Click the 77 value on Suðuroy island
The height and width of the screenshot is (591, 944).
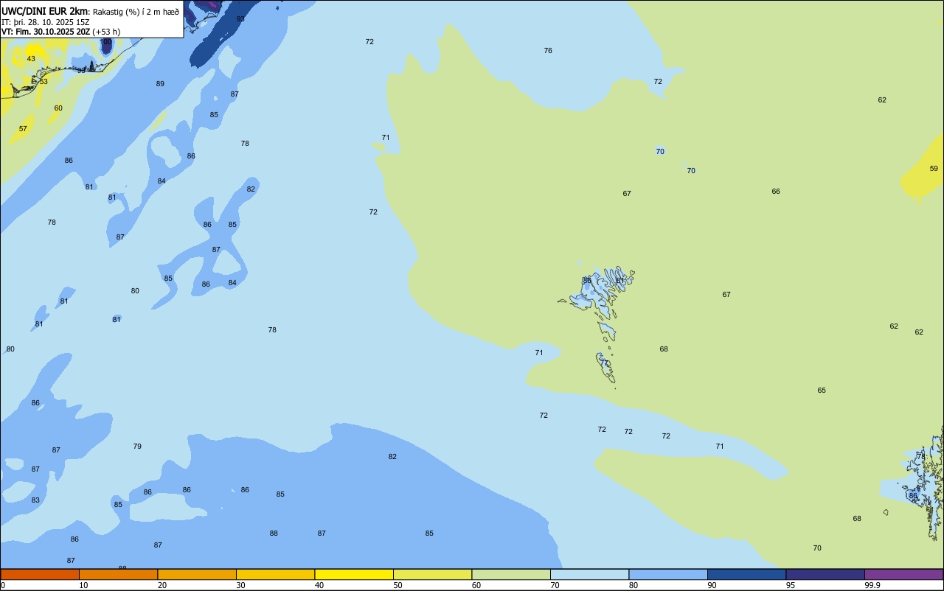click(x=604, y=363)
